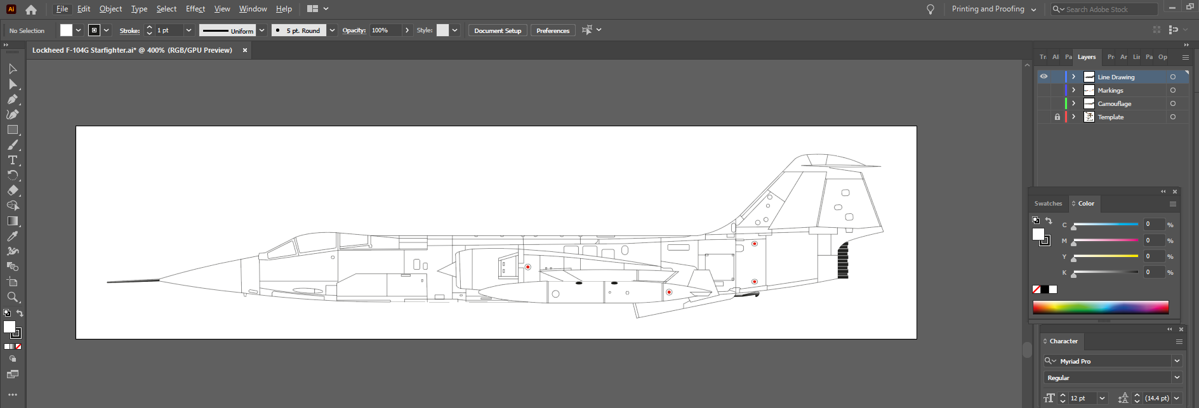The width and height of the screenshot is (1199, 408).
Task: Click the Preferences button
Action: click(x=552, y=30)
